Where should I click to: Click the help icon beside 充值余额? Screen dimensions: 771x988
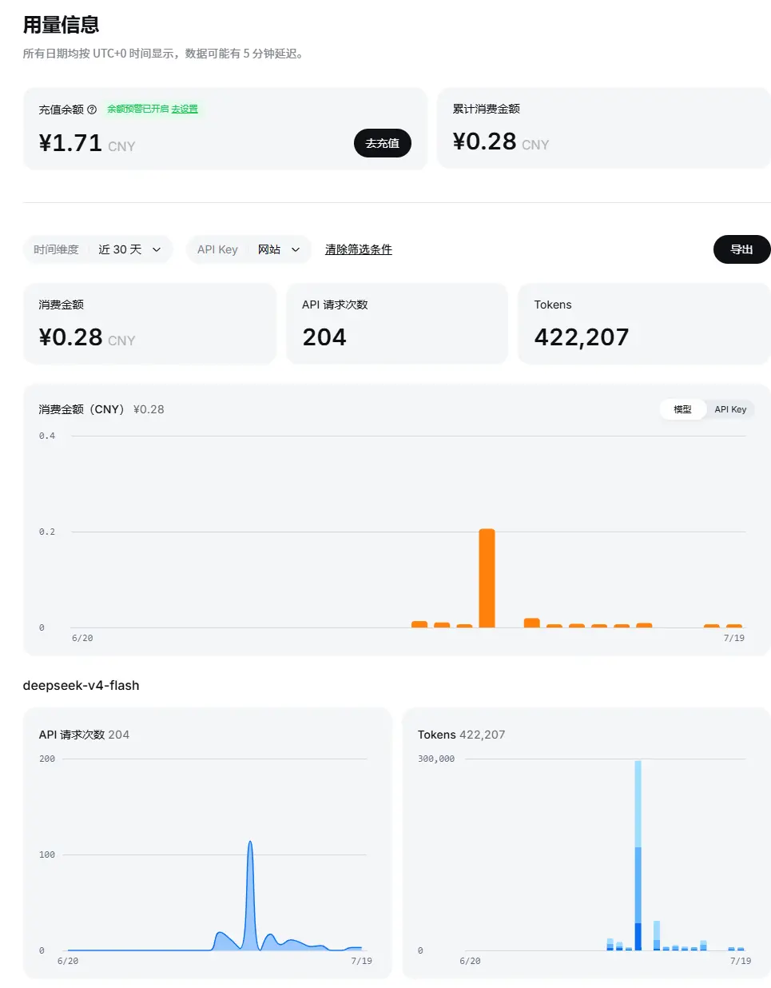[x=92, y=110]
